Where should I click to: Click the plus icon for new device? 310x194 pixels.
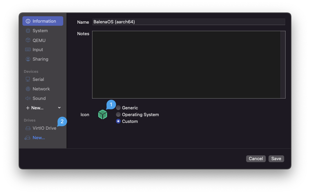28,108
